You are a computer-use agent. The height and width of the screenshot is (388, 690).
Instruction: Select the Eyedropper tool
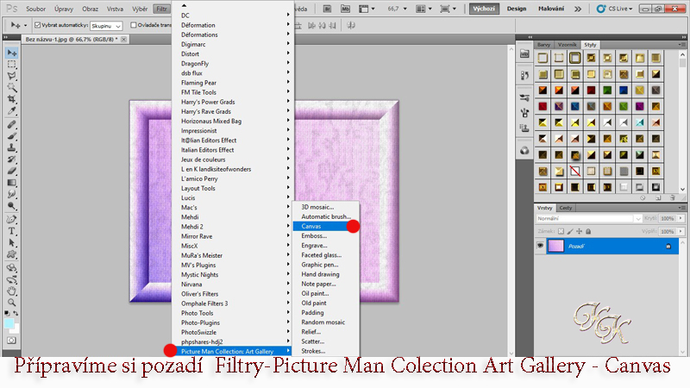click(x=12, y=110)
